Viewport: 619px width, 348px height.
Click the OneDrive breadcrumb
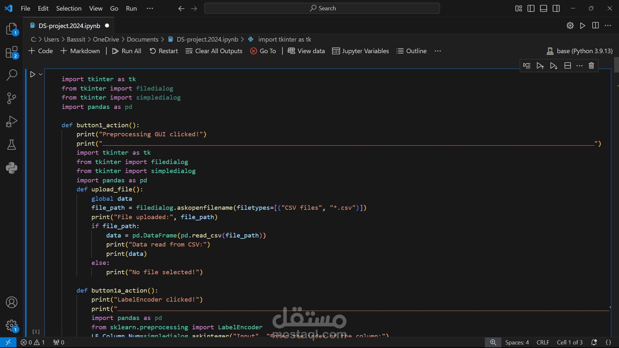(106, 39)
